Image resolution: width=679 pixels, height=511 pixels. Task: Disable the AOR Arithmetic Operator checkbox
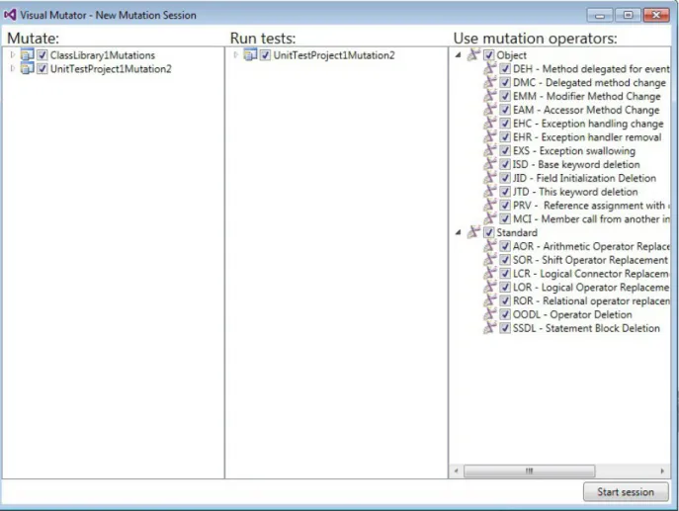tap(505, 246)
